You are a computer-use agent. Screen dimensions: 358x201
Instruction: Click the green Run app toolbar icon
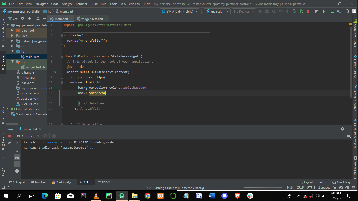pos(260,12)
